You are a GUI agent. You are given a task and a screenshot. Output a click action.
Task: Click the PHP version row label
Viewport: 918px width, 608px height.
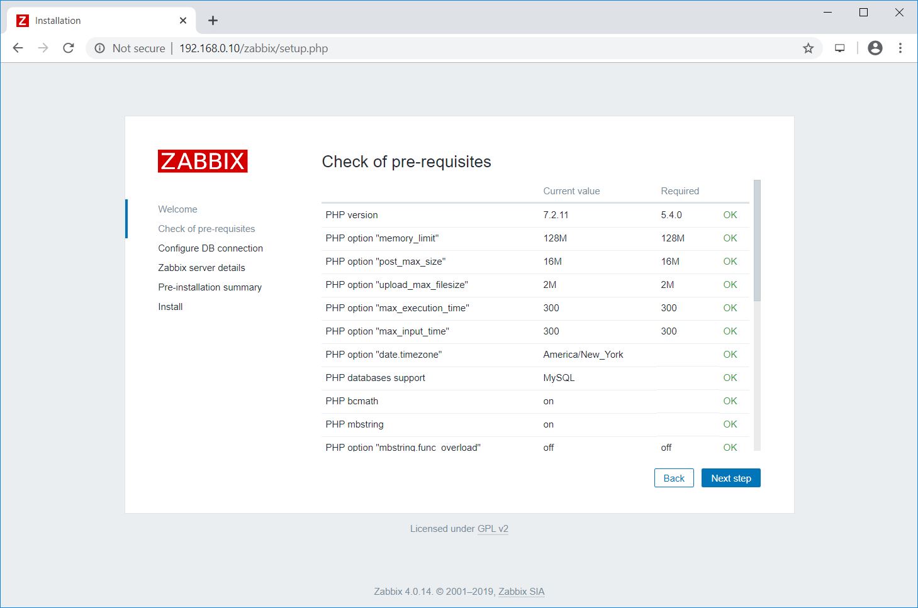352,215
